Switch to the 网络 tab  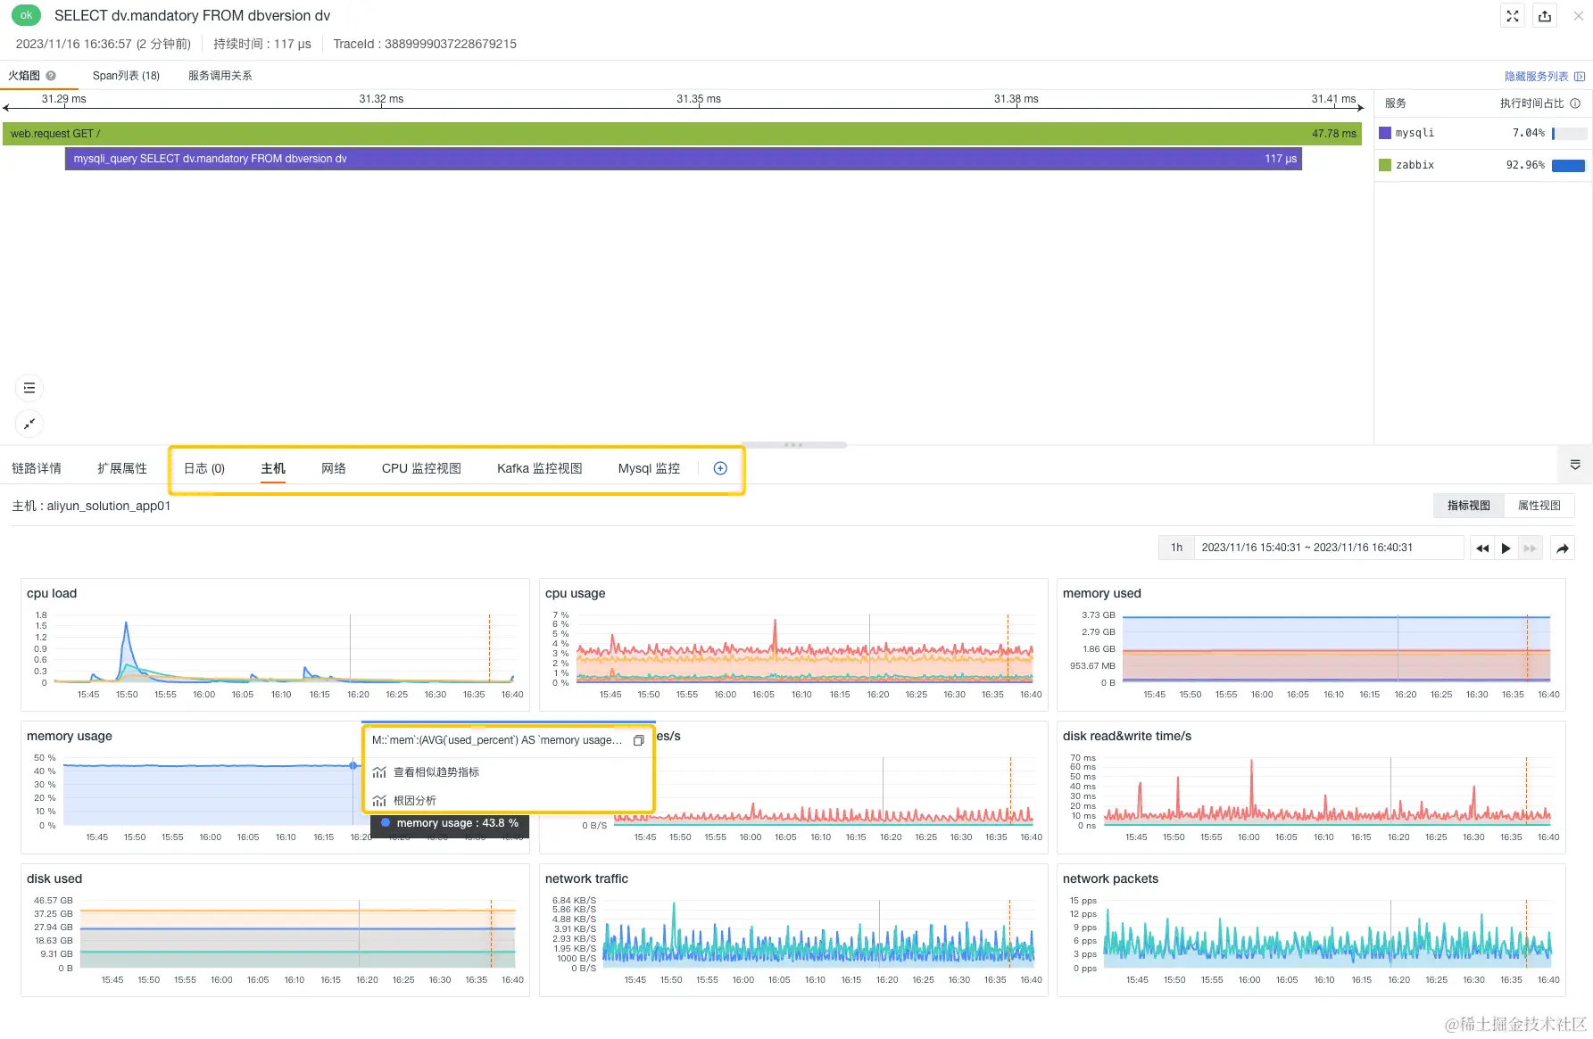point(334,468)
